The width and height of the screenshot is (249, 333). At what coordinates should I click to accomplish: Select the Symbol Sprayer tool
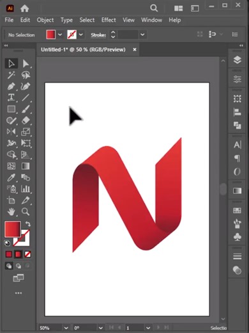11,189
